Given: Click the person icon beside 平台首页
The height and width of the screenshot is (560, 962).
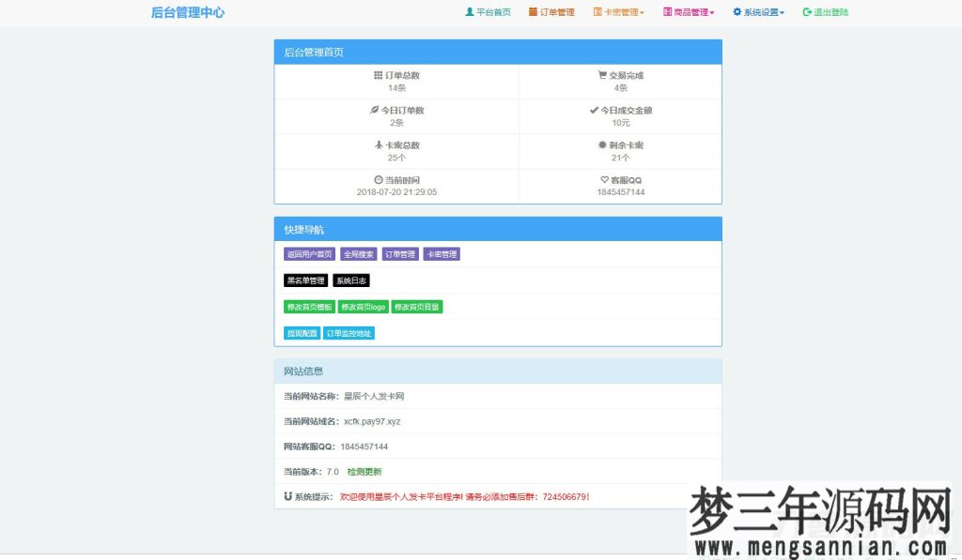Looking at the screenshot, I should (x=469, y=12).
